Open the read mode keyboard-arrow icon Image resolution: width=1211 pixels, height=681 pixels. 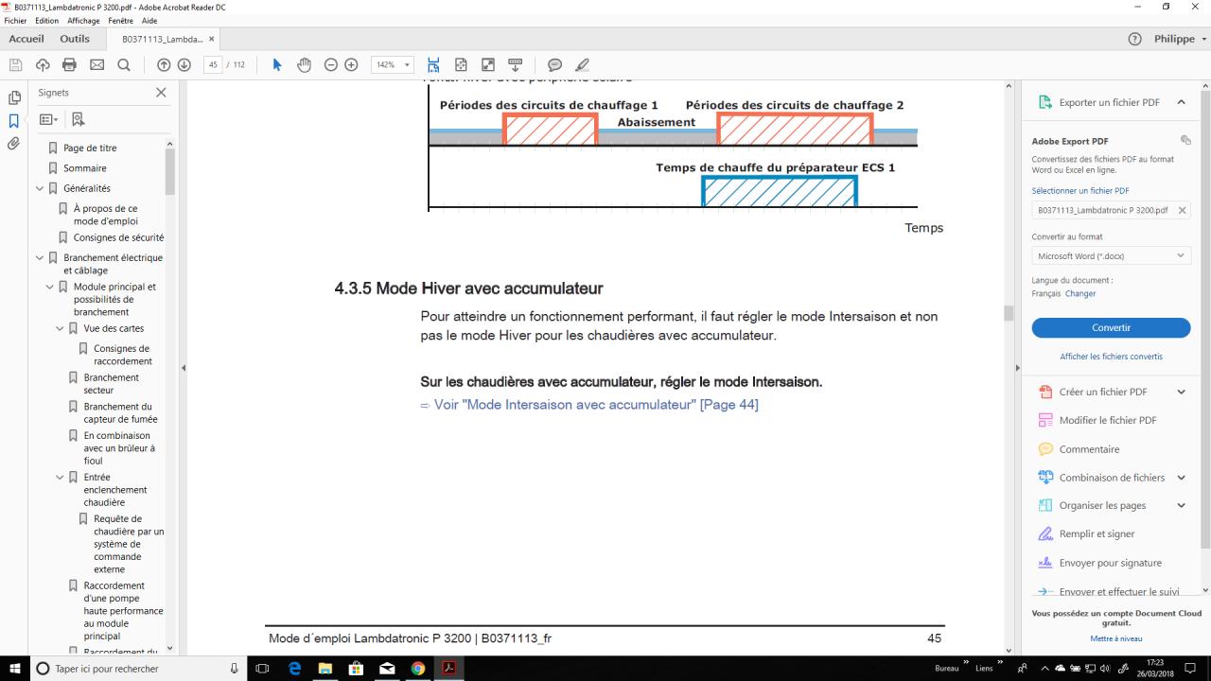[x=516, y=64]
